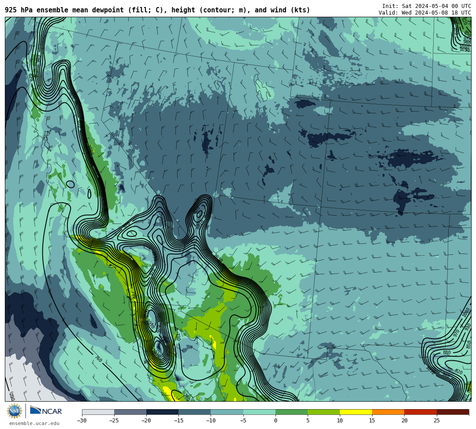Click the lime 5 to 10 colorbar swatch
Viewport: 476px width, 429px height.
coord(324,412)
